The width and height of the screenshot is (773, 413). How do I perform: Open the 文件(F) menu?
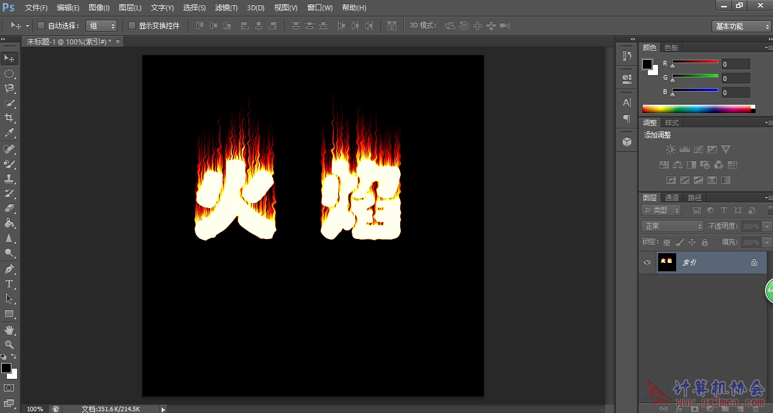pos(36,8)
